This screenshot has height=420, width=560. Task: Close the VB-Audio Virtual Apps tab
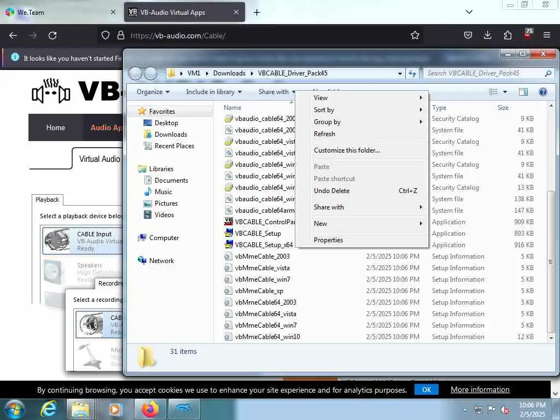[x=236, y=12]
